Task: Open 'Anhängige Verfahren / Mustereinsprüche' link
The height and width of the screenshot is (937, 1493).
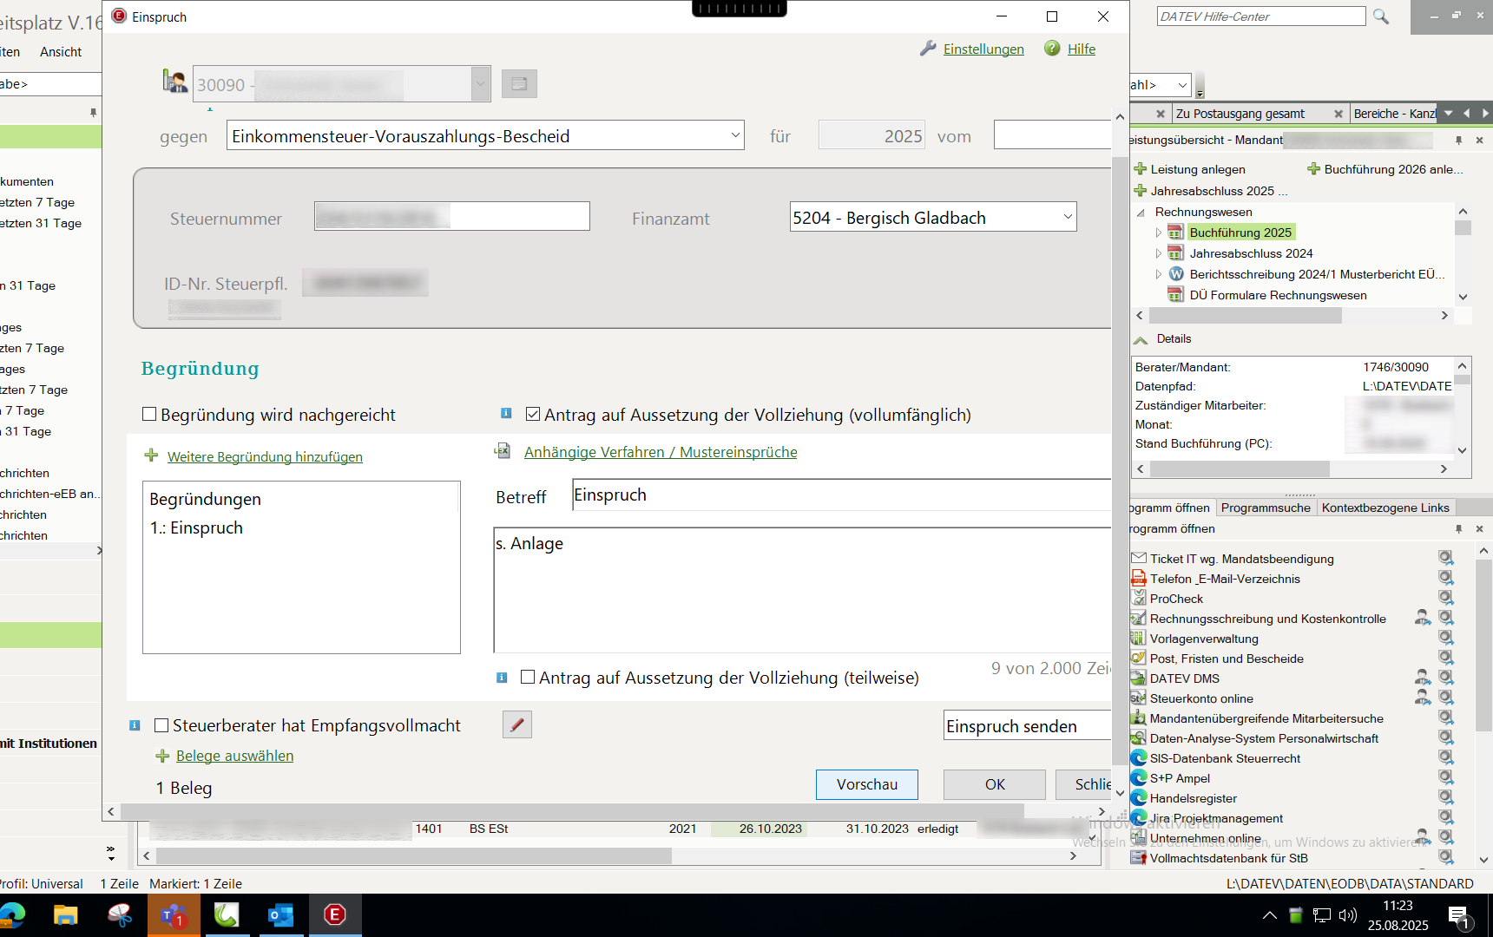Action: (x=660, y=452)
